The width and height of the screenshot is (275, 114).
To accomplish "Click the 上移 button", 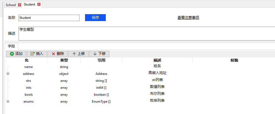I will click(x=78, y=54).
